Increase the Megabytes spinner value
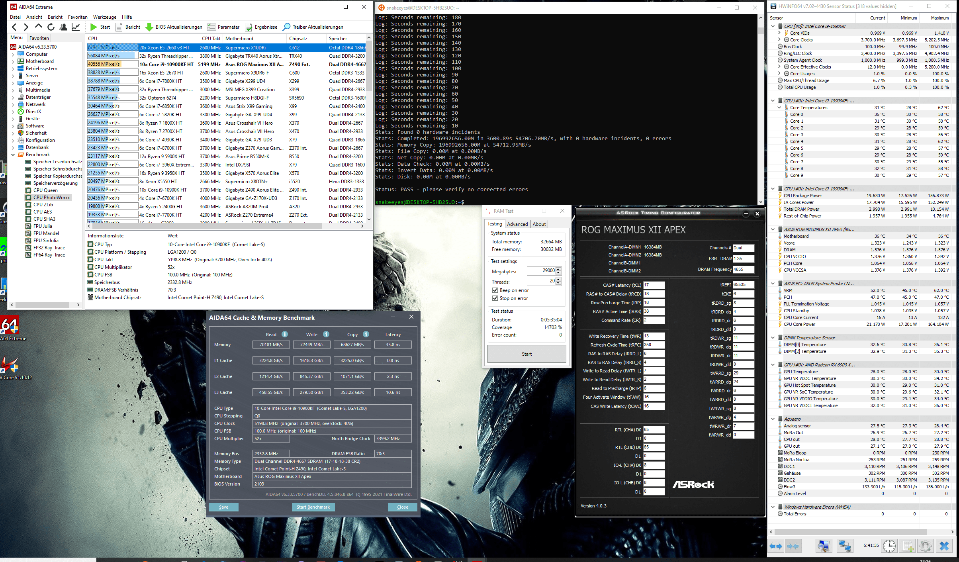This screenshot has height=562, width=959. coord(558,269)
